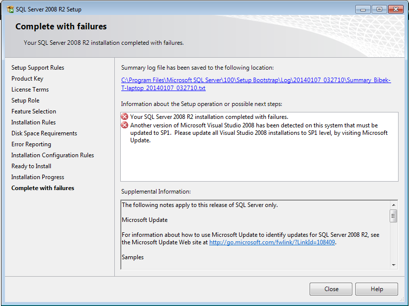Image resolution: width=409 pixels, height=306 pixels.
Task: Click the error icon next to Visual Studio 2008 message
Action: click(125, 125)
